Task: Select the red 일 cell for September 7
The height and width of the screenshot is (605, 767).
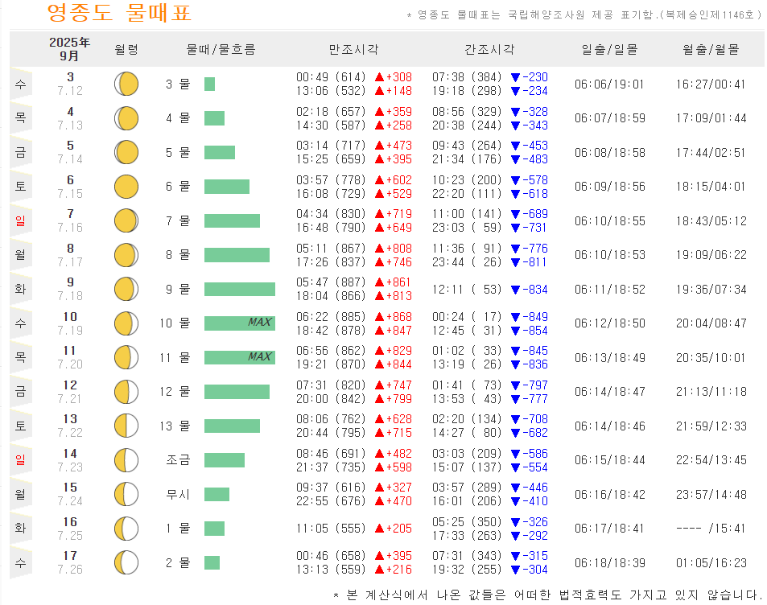Action: pyautogui.click(x=21, y=220)
